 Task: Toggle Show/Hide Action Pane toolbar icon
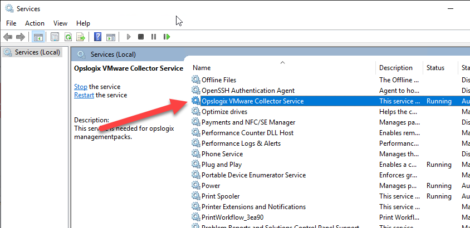111,37
